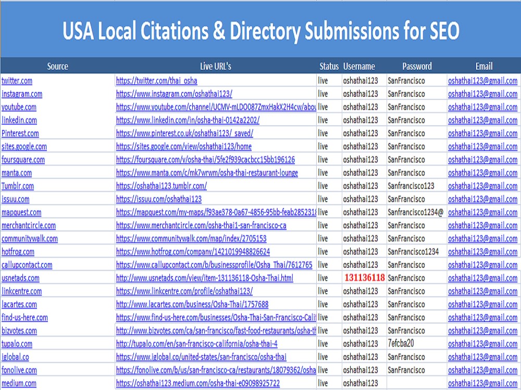Select the Email column header
521x390 pixels.
(x=484, y=67)
